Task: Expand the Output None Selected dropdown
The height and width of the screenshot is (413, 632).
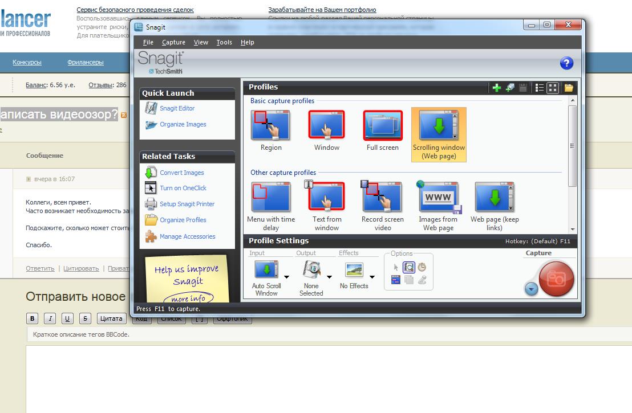Action: [330, 277]
